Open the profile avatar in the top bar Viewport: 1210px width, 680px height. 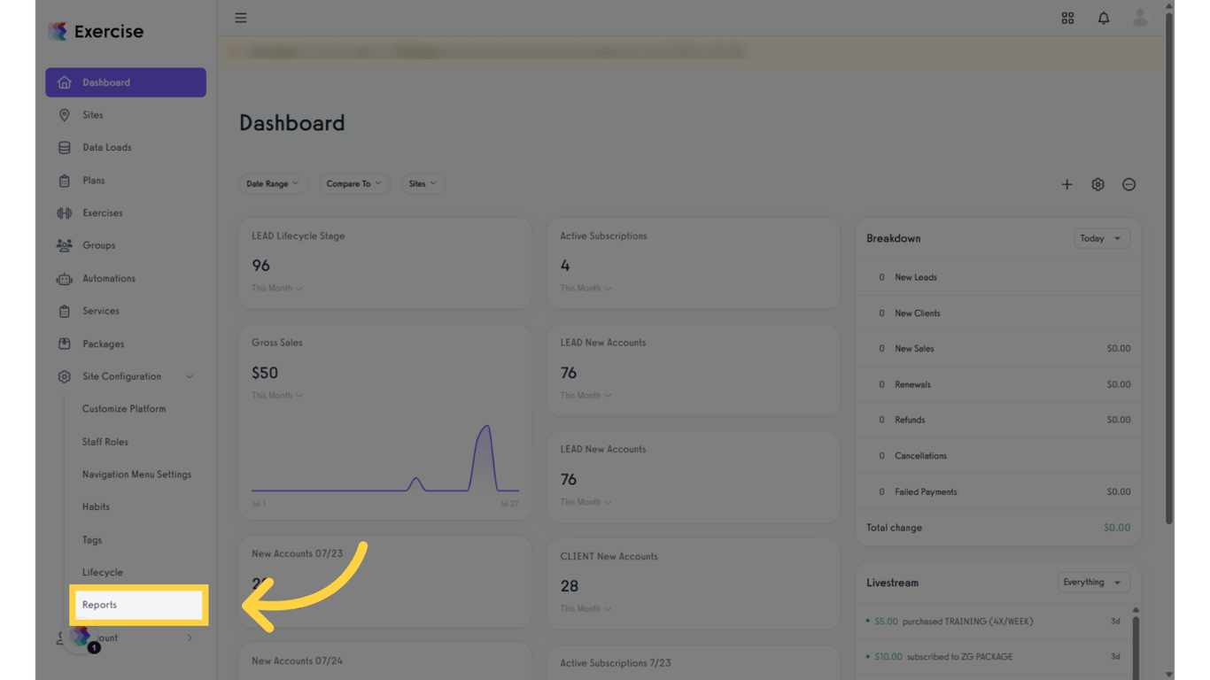pos(1140,18)
